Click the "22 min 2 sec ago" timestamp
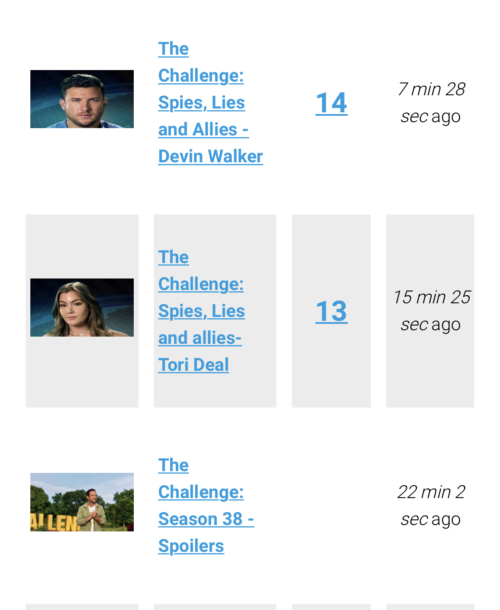The width and height of the screenshot is (500, 610). point(431,506)
